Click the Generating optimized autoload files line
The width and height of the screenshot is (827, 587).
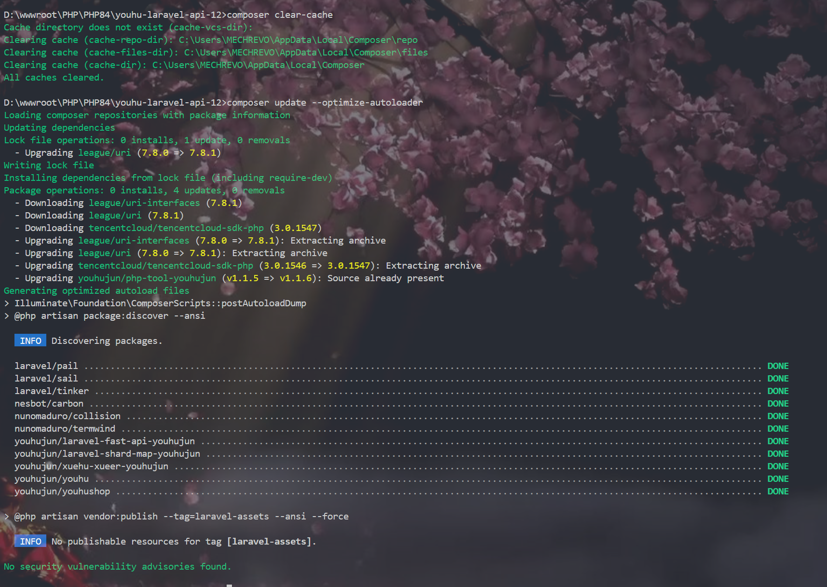96,291
